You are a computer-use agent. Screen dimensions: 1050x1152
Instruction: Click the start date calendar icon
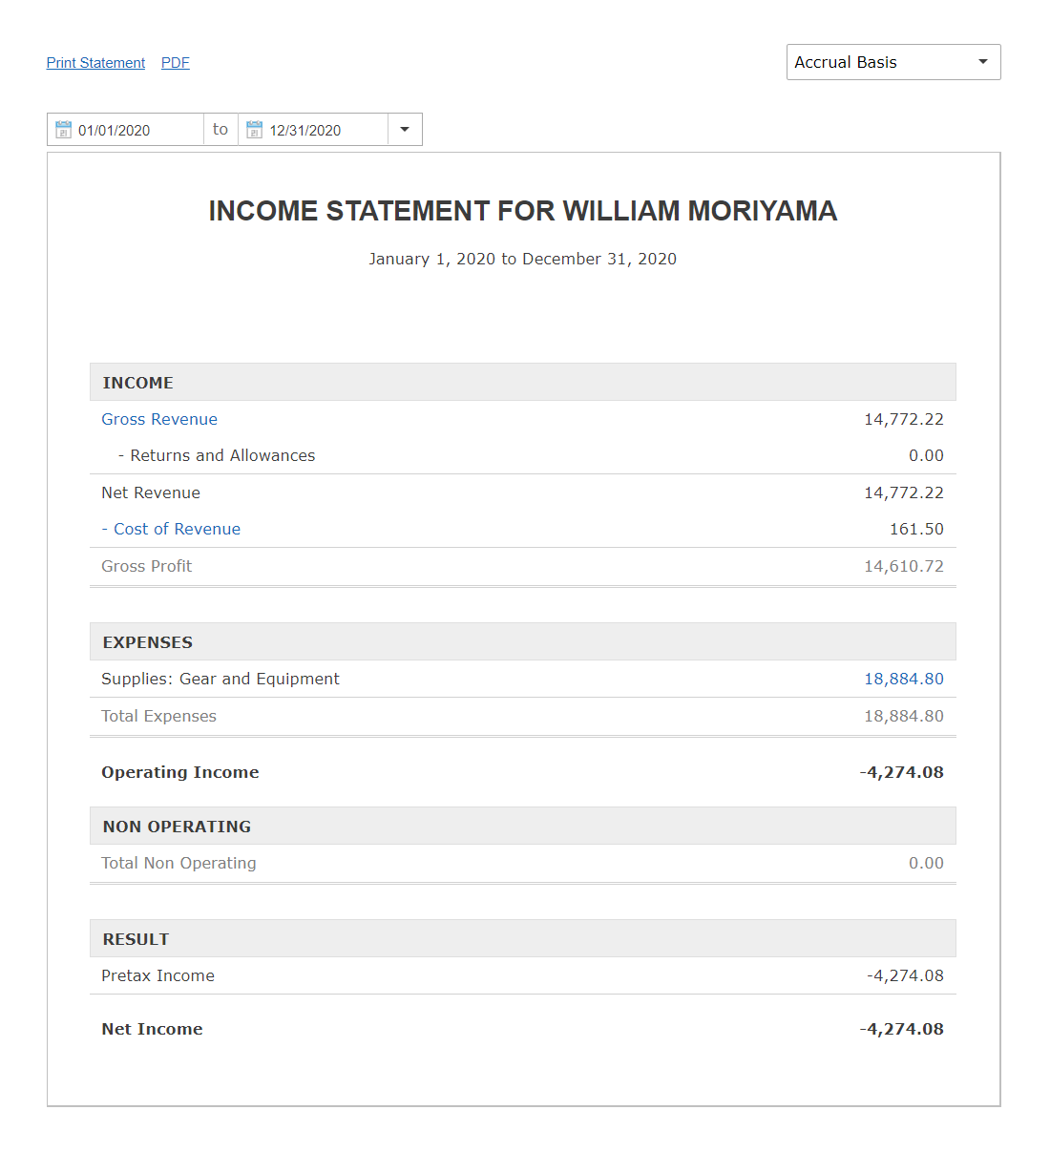click(64, 130)
